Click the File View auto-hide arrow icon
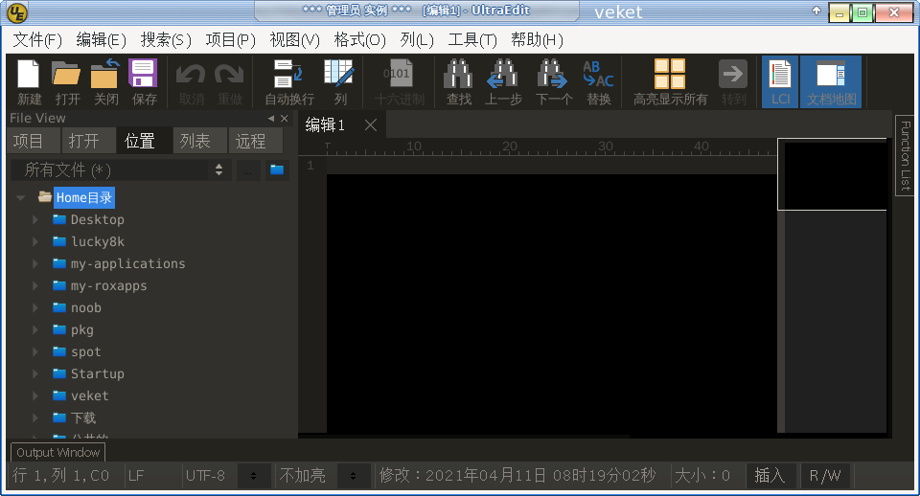920x496 pixels. point(270,119)
